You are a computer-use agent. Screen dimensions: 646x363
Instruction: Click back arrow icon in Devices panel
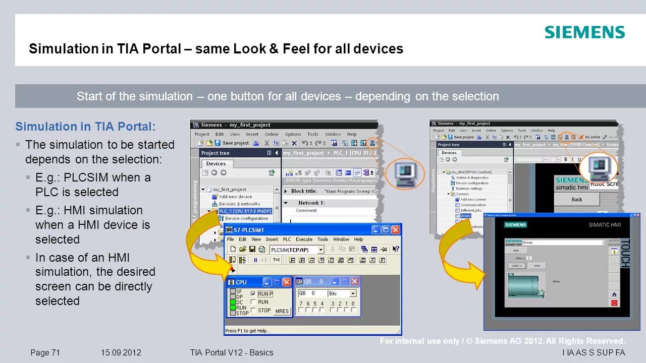[x=214, y=172]
